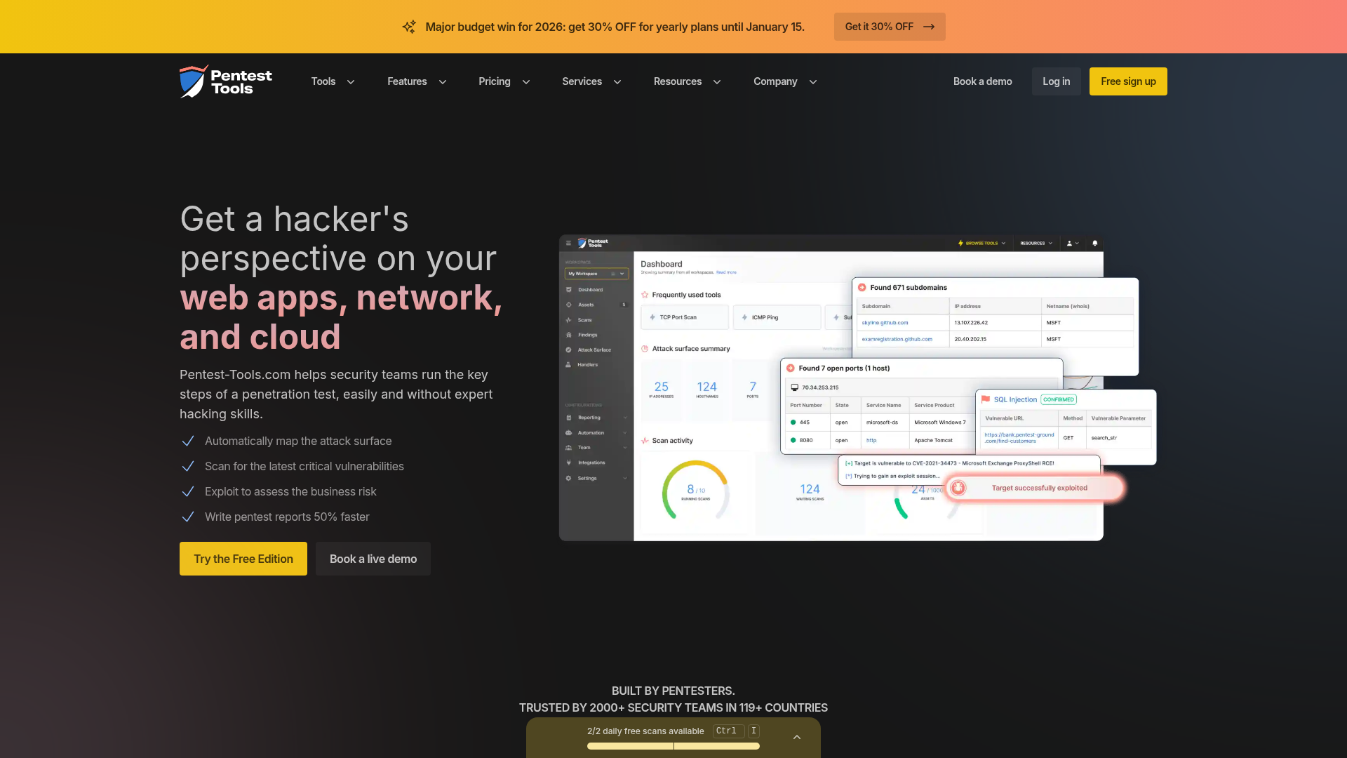Click the arrow icon beside Found 7 open ports
The image size is (1347, 758).
coord(791,368)
